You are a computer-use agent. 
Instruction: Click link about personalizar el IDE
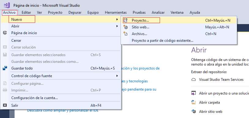pos(63,110)
